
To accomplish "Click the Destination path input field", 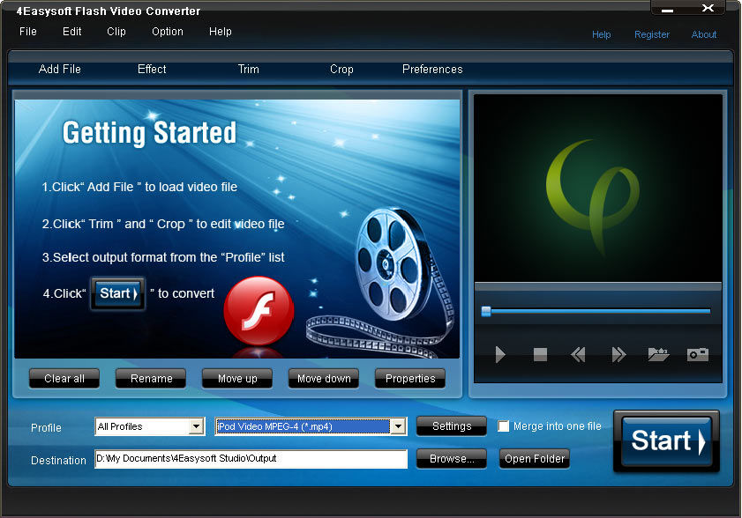I will tap(251, 459).
